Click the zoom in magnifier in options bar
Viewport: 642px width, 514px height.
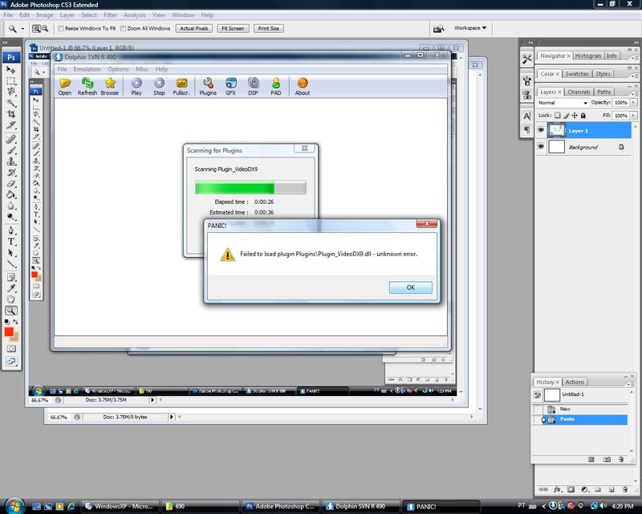click(x=36, y=28)
